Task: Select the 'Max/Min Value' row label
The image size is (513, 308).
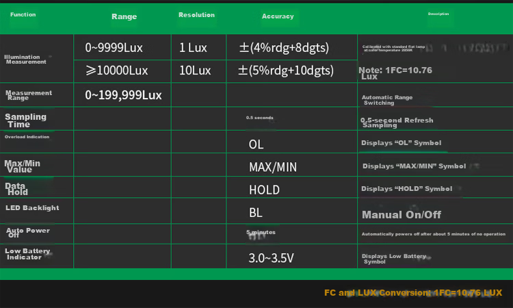Action: (23, 166)
